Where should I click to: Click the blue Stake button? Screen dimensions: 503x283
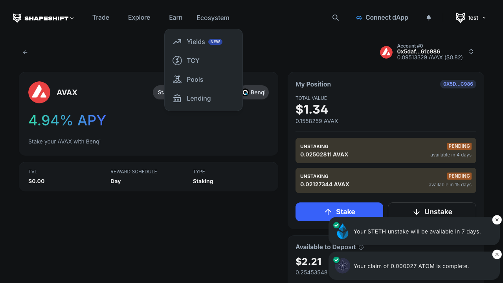click(339, 212)
